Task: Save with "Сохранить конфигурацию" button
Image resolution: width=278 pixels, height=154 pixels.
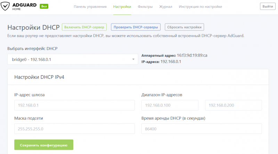Action: pos(44,145)
